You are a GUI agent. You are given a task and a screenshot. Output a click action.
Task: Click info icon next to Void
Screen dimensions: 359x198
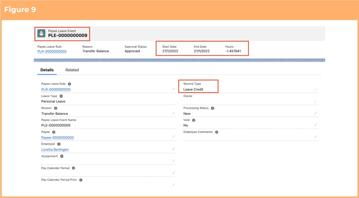click(194, 120)
